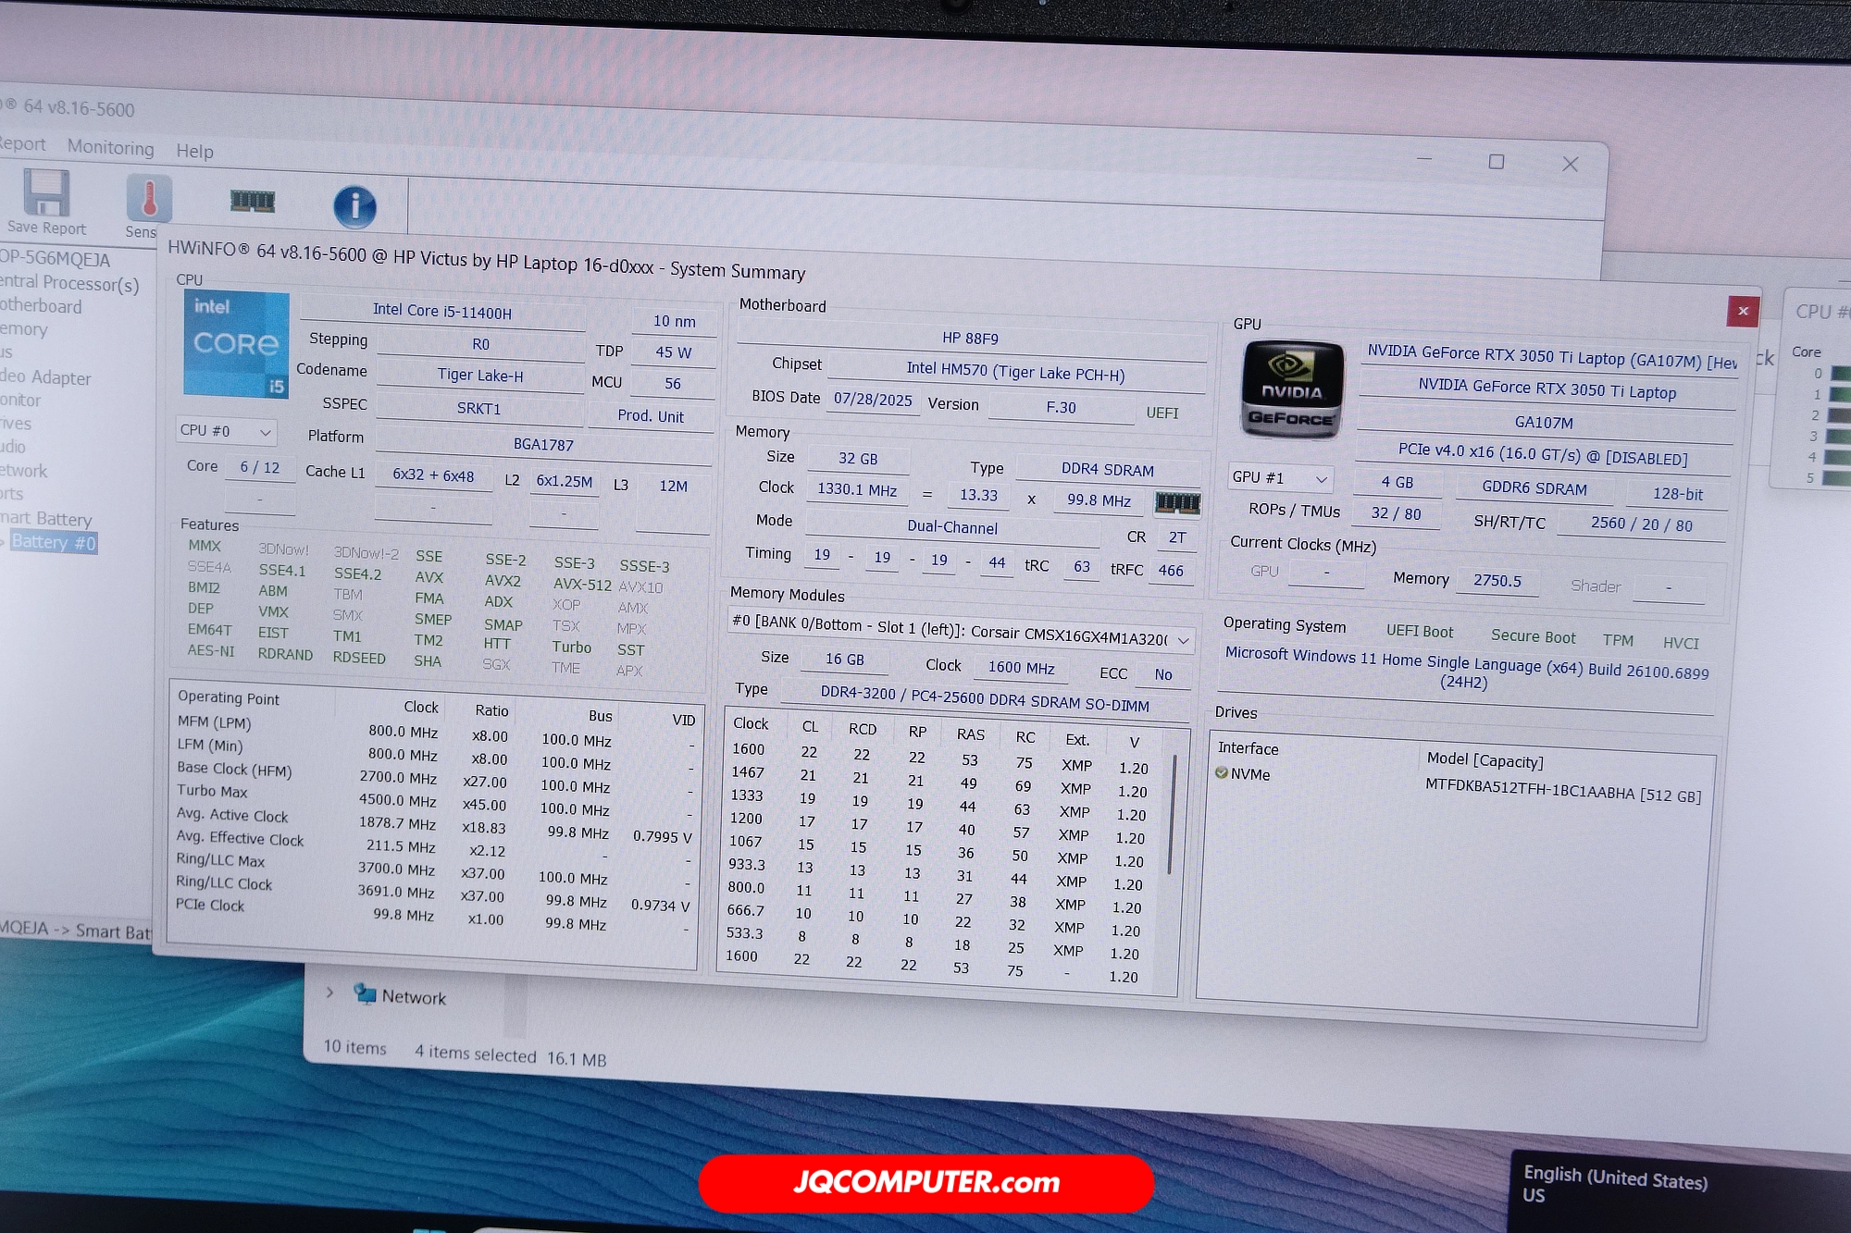
Task: Click the memory timings table scrollbar
Action: click(x=1173, y=814)
